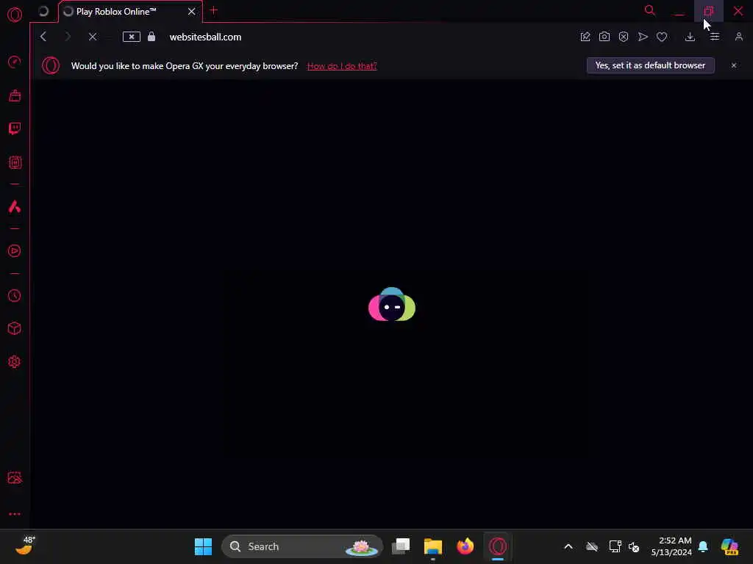Open File Explorer from taskbar

432,546
